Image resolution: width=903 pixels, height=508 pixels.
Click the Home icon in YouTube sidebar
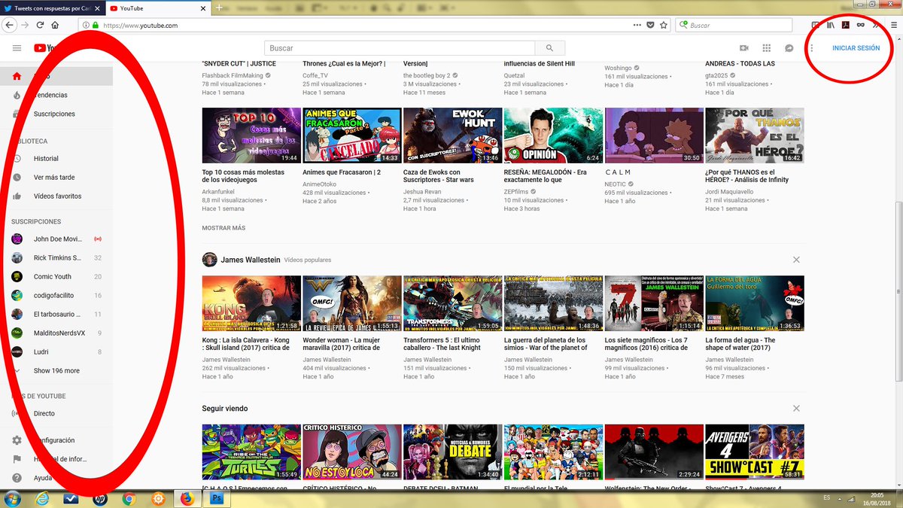17,76
